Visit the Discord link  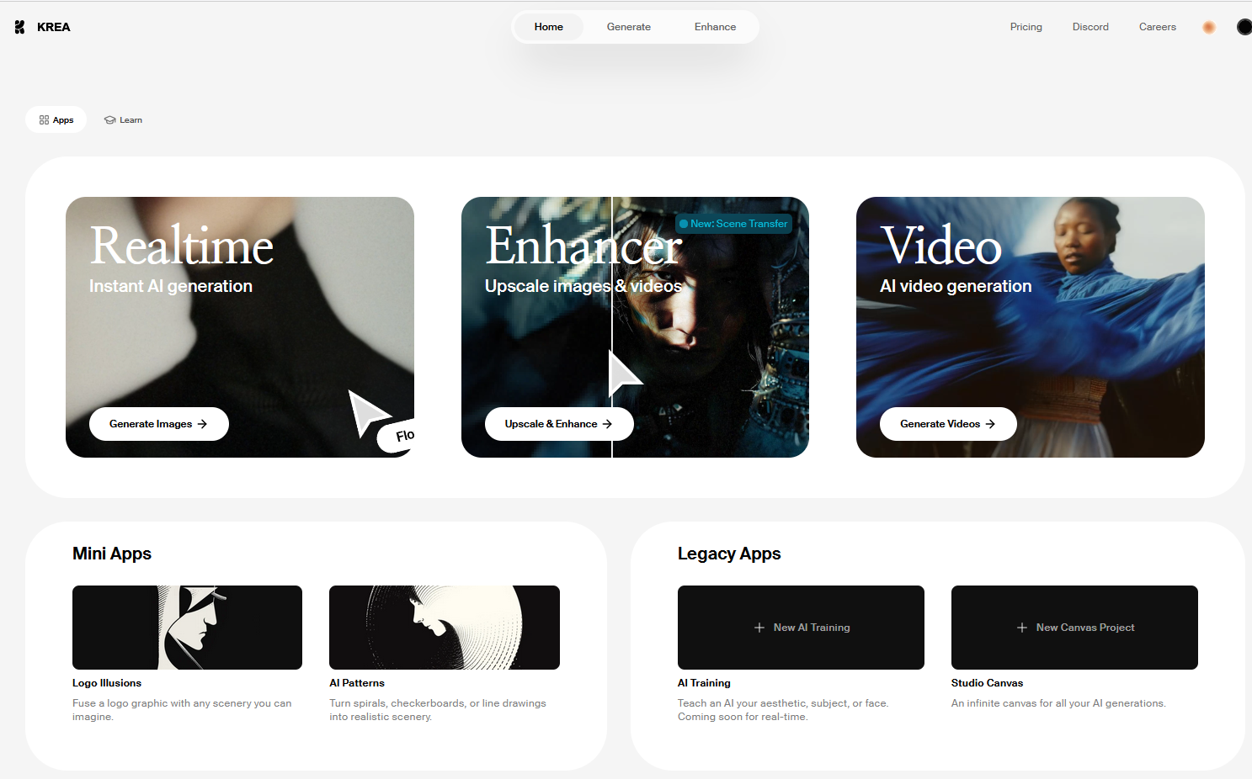click(x=1090, y=27)
